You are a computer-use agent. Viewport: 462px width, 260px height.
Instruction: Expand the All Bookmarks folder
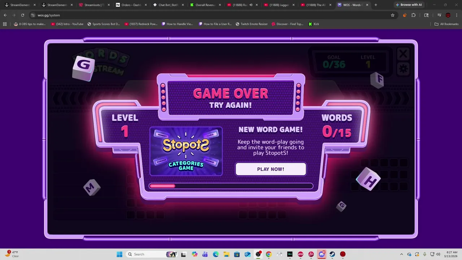point(446,24)
